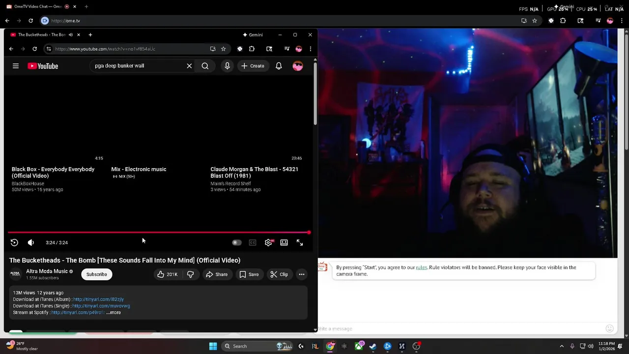Screen dimensions: 629x354
Task: Click the Write a message field
Action: point(459,328)
